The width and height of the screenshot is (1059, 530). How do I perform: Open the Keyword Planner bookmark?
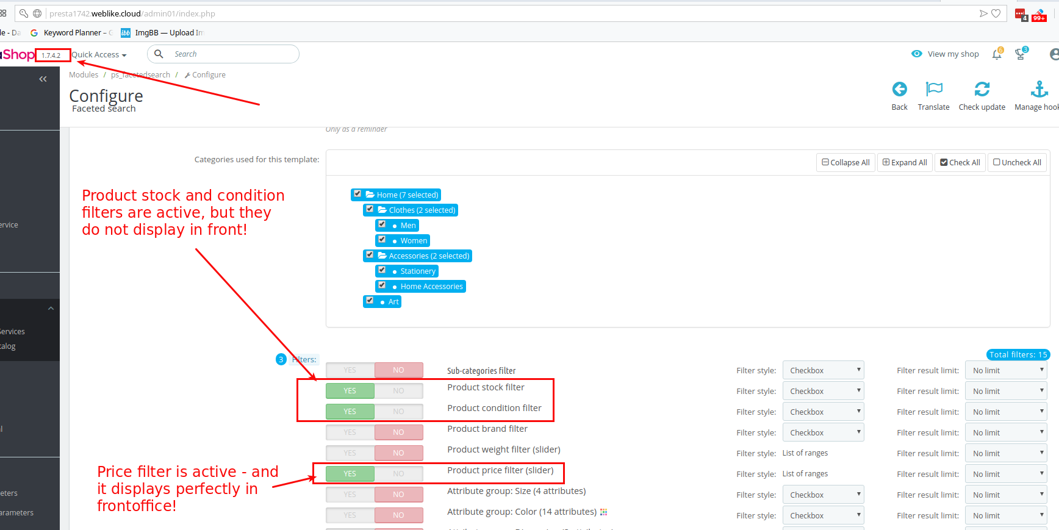pyautogui.click(x=71, y=32)
